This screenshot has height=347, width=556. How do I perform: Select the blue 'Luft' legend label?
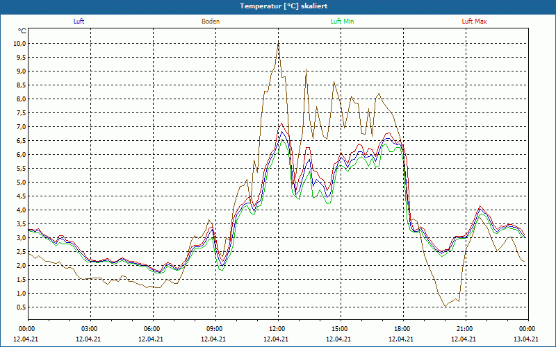[x=79, y=22]
